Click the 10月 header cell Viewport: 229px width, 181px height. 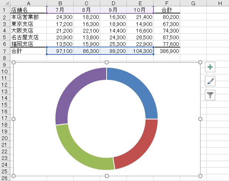click(x=140, y=10)
